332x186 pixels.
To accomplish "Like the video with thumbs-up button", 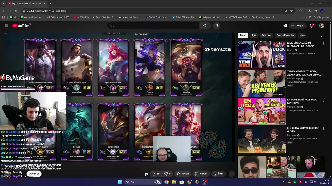I will click(x=155, y=174).
